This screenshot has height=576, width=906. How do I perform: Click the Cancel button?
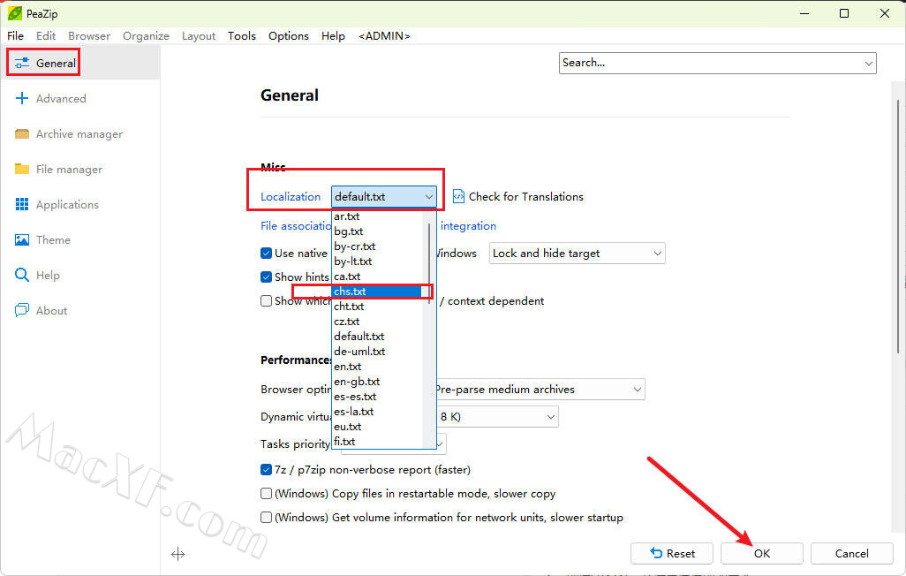point(851,553)
